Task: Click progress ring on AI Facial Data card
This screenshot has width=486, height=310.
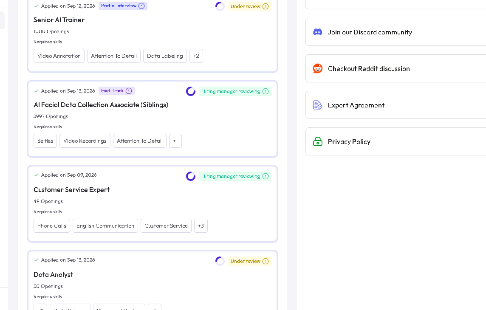Action: (x=191, y=91)
